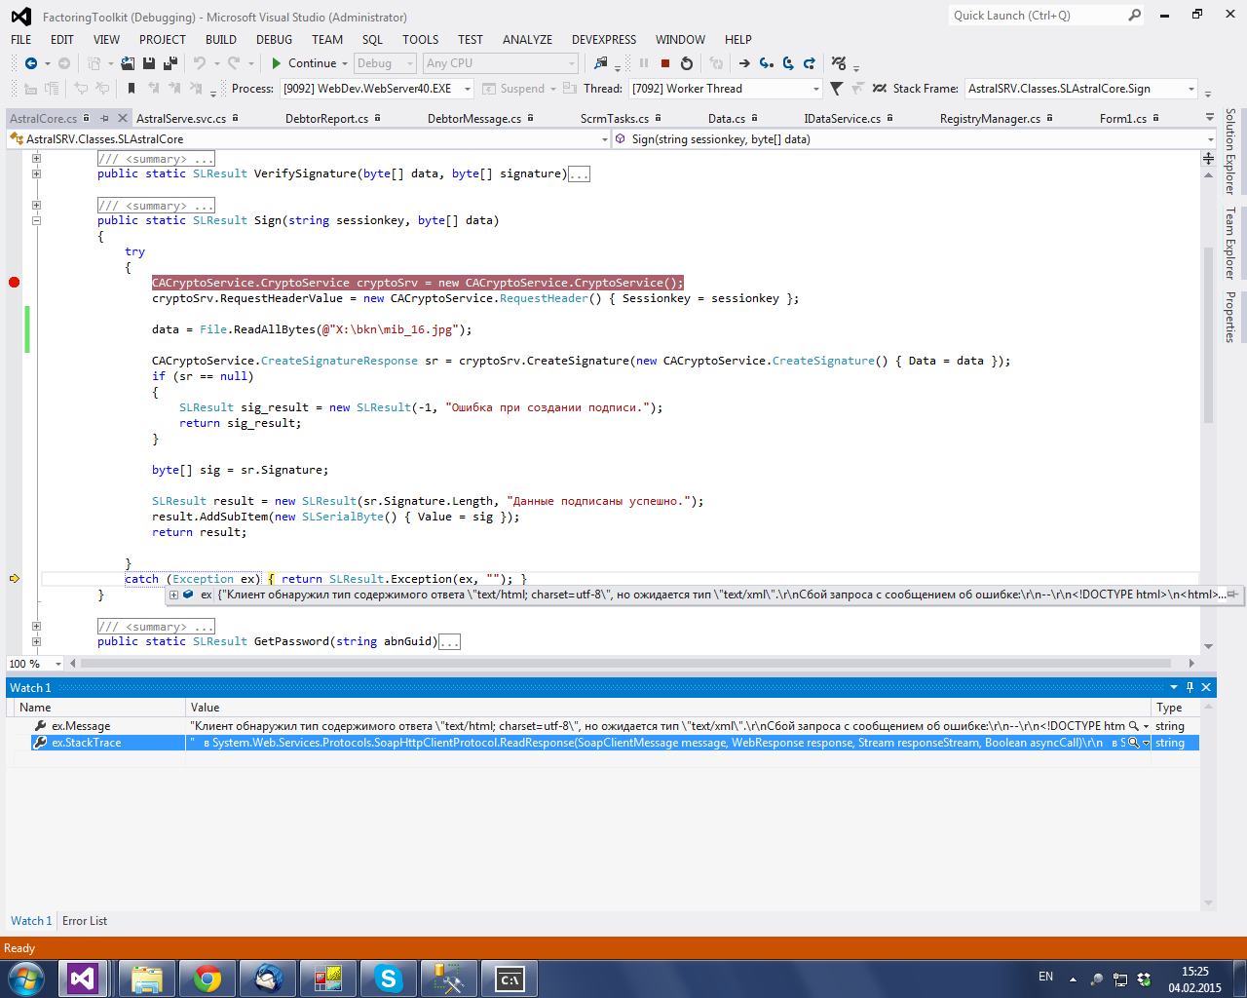1247x998 pixels.
Task: Open the command prompt taskbar icon
Action: point(510,979)
